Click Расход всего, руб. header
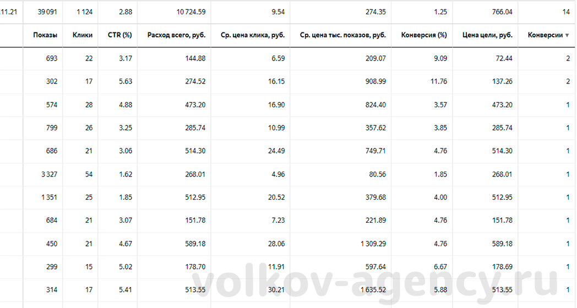 coord(176,35)
